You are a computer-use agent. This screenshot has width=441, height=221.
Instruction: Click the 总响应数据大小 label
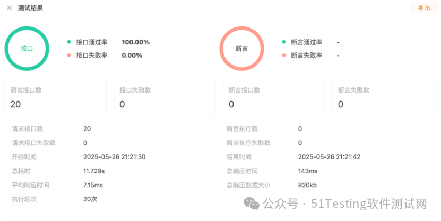point(248,185)
